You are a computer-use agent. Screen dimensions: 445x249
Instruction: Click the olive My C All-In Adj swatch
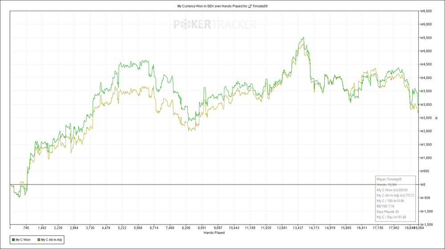click(39, 240)
